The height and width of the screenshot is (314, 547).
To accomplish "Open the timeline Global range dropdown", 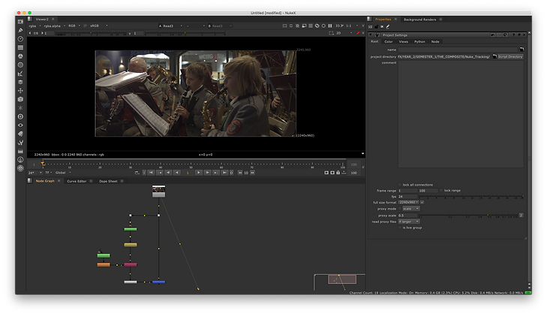I will point(63,173).
